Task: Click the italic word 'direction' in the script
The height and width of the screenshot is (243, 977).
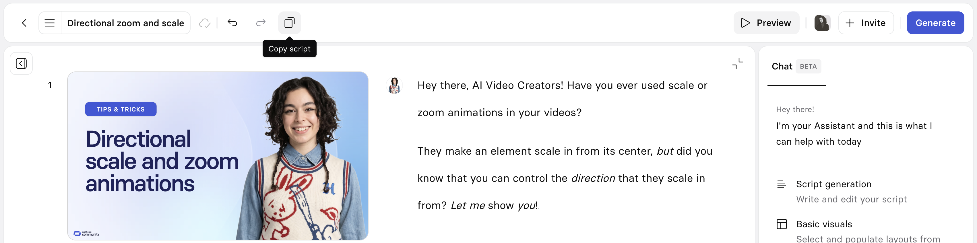Action: [593, 178]
